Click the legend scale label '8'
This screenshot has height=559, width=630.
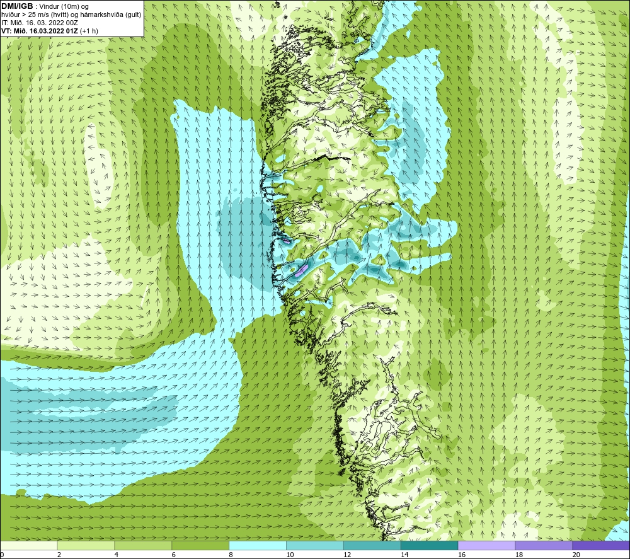231,555
